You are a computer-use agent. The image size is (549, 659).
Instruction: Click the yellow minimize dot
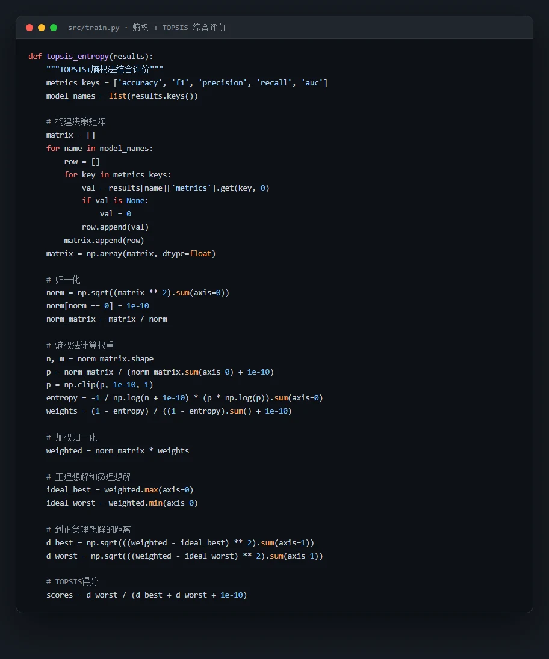[42, 28]
